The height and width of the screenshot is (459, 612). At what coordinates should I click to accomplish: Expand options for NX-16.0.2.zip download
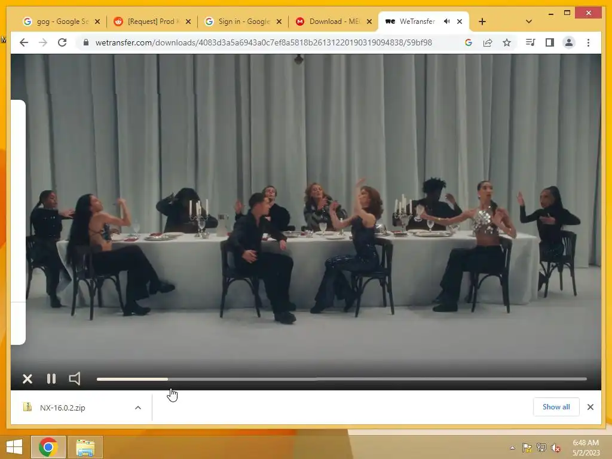[138, 408]
